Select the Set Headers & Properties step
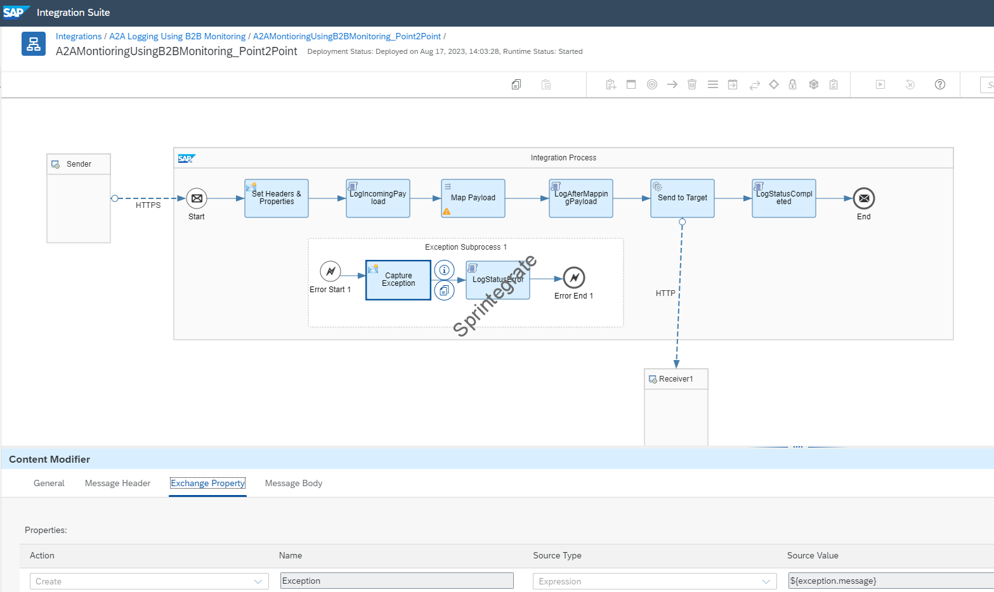The width and height of the screenshot is (994, 592). point(277,198)
